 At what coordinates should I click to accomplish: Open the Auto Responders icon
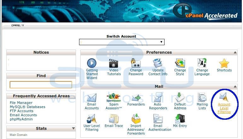(158, 97)
